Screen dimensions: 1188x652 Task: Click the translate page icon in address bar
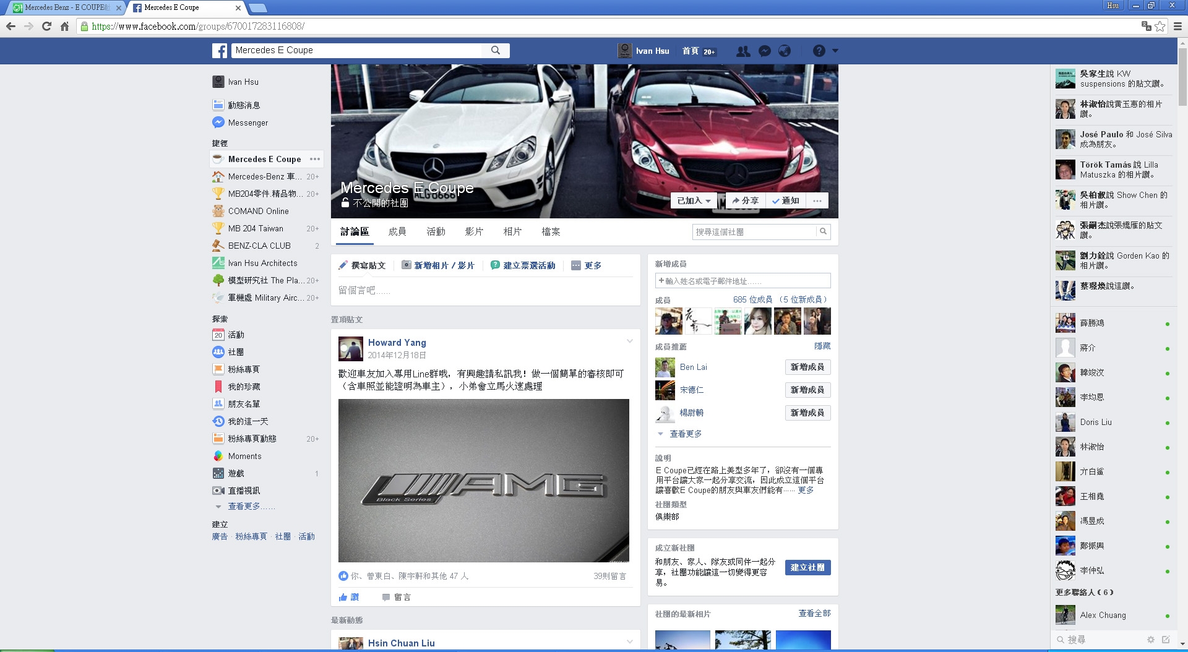1147,26
